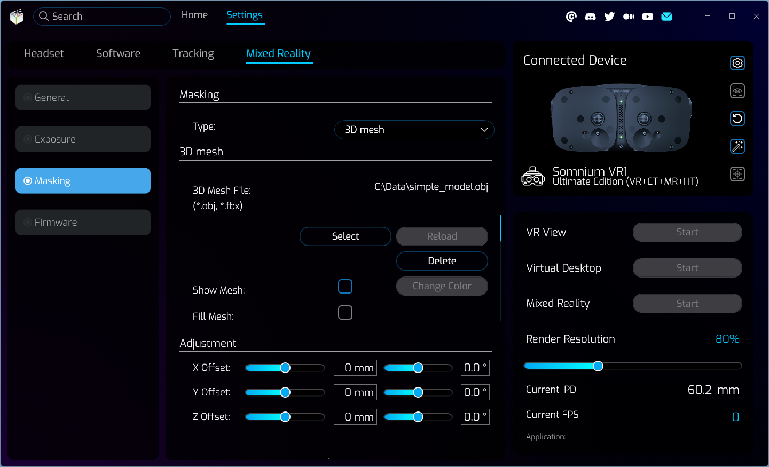769x467 pixels.
Task: Select the Firmware sidebar option
Action: [83, 223]
